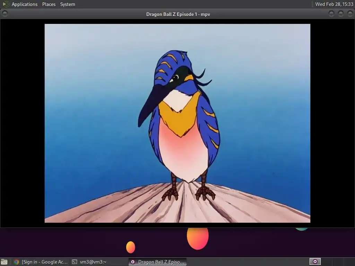Open window menu button at title bar left

[5, 14]
